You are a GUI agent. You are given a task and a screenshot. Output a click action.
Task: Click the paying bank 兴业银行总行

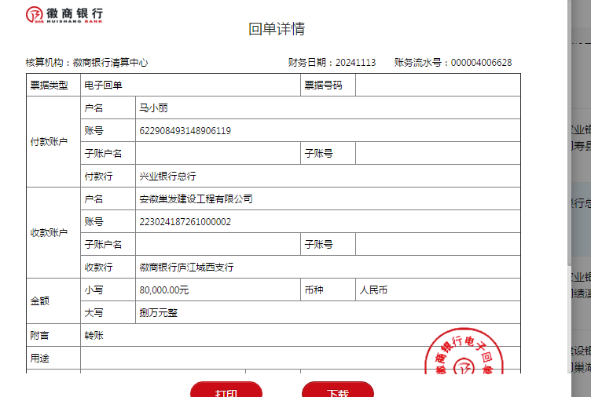(167, 177)
